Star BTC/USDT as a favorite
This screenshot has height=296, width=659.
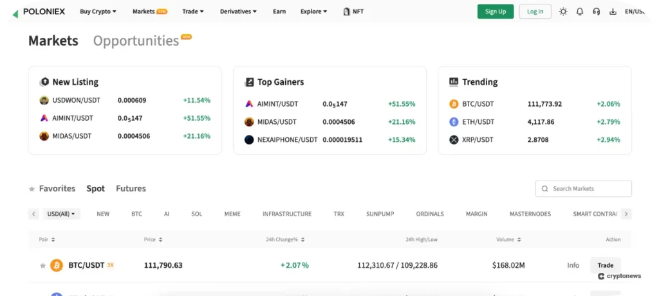click(x=42, y=265)
